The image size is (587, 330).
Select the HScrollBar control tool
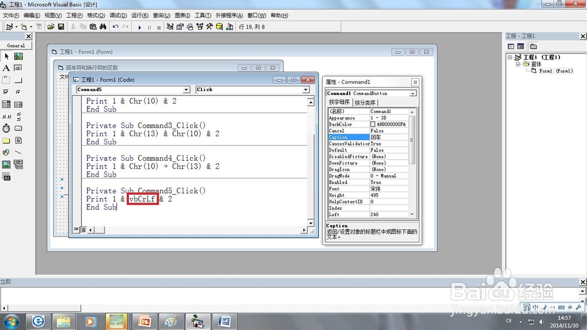click(6, 116)
